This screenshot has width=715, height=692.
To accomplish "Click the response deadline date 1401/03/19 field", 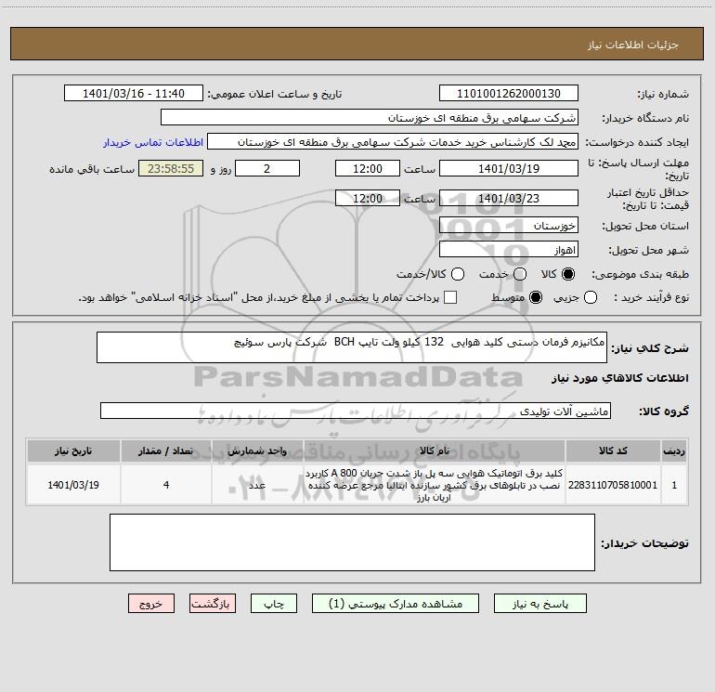I will click(x=509, y=168).
